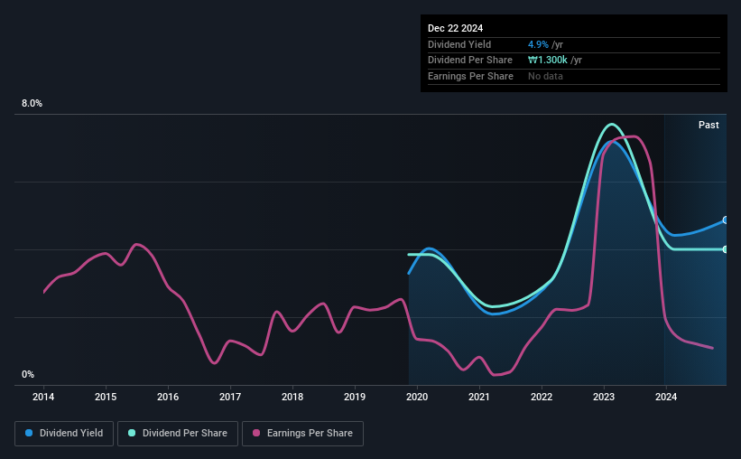Click the ₩1.300k dividend per share value
The width and height of the screenshot is (741, 459).
pos(547,61)
